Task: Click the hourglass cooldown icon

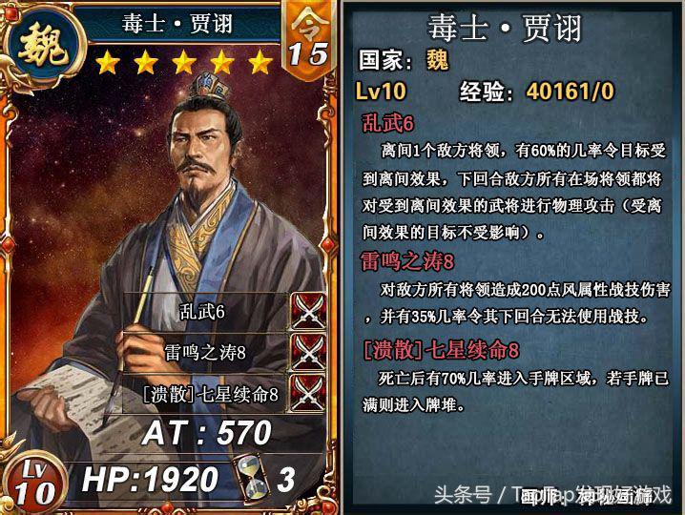Action: pyautogui.click(x=251, y=477)
